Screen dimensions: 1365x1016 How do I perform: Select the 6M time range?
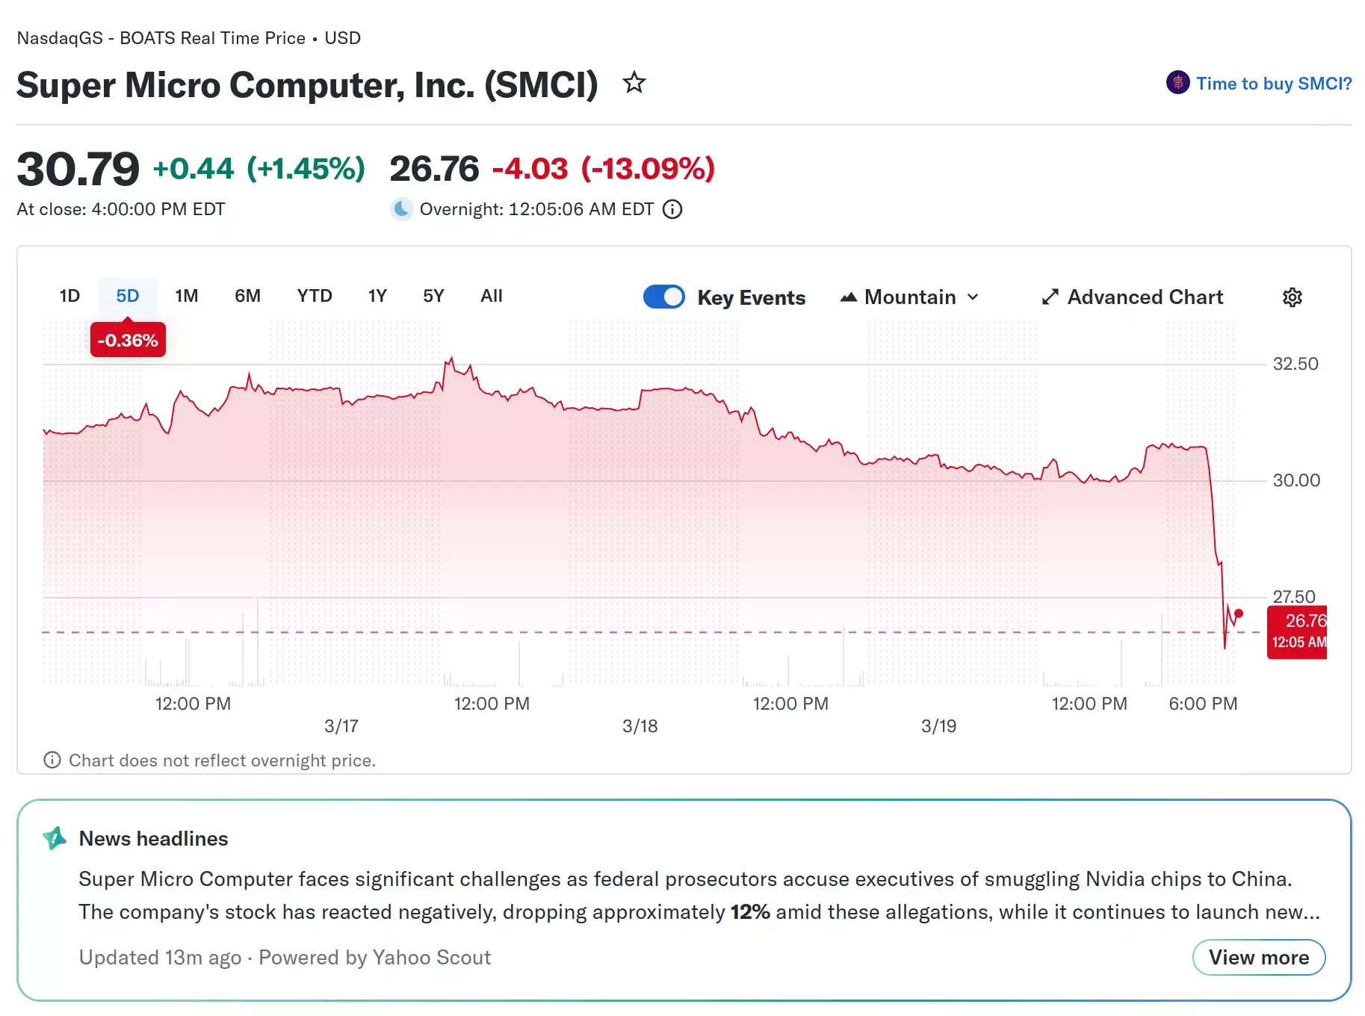coord(247,296)
